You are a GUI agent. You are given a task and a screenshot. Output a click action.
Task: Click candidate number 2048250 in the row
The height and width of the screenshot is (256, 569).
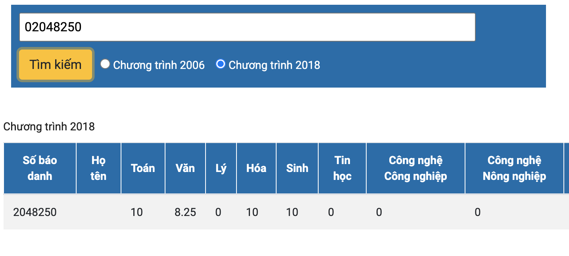pos(35,212)
